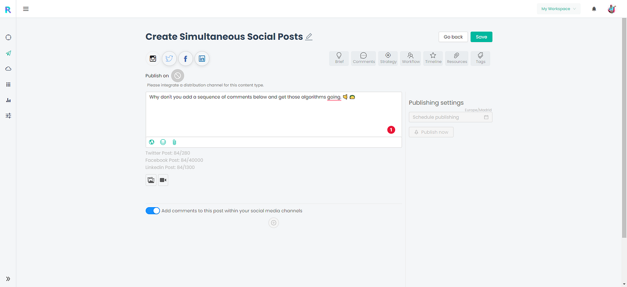This screenshot has width=627, height=287.
Task: Open the user avatar profile menu
Action: [612, 9]
